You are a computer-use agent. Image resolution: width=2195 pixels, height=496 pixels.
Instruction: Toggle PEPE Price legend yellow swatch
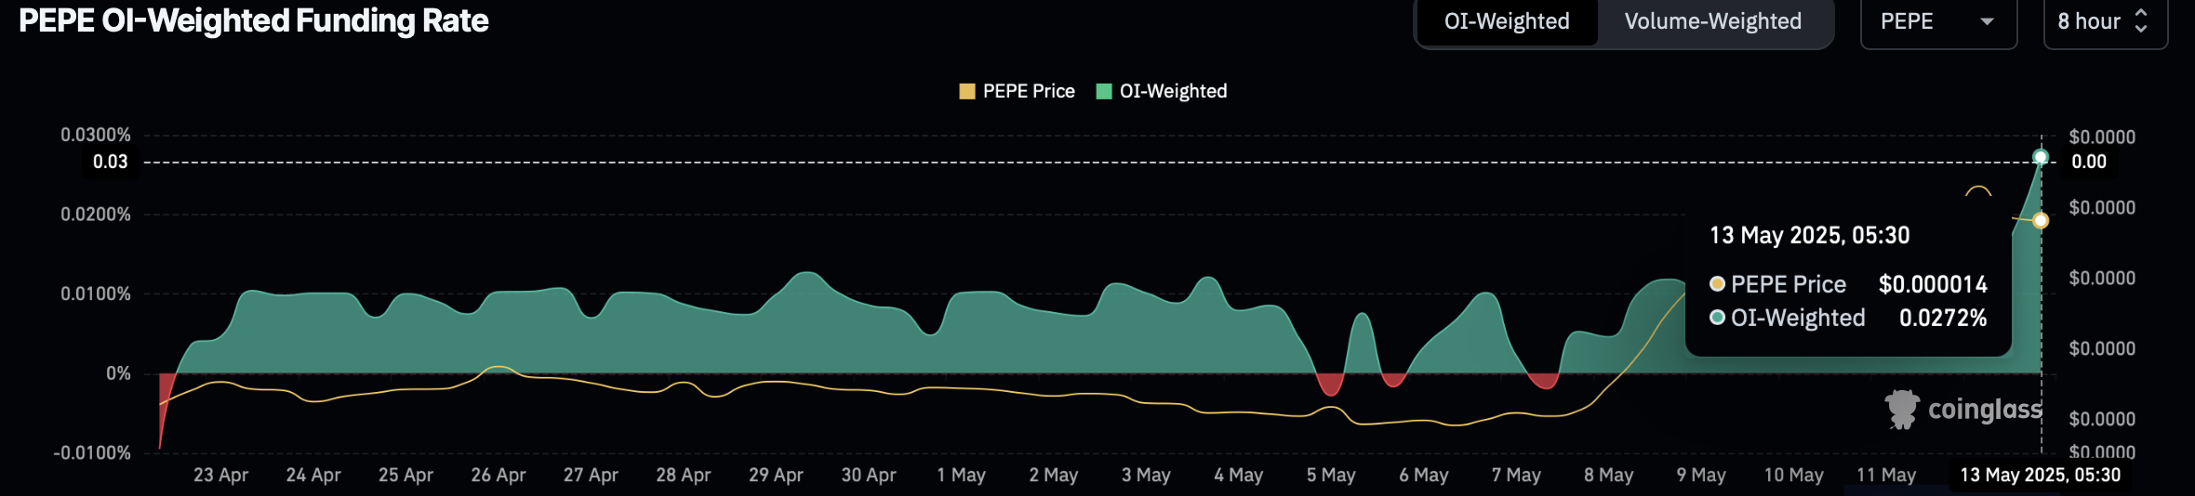click(967, 91)
